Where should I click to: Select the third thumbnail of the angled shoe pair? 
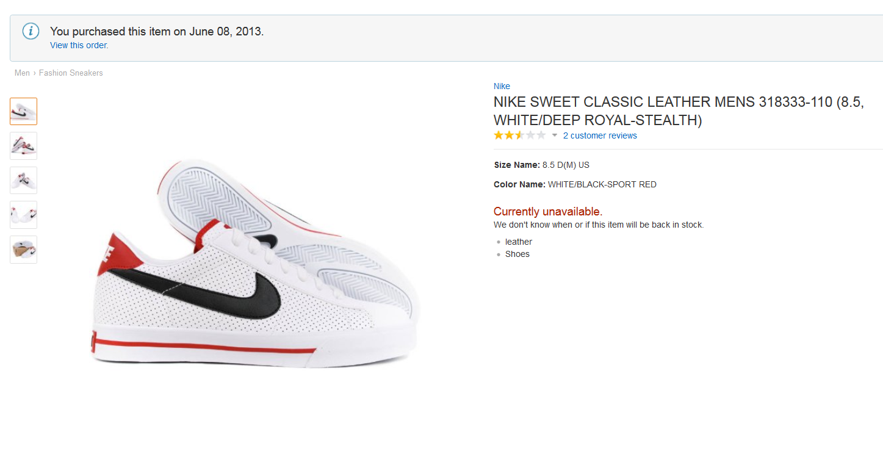point(23,180)
